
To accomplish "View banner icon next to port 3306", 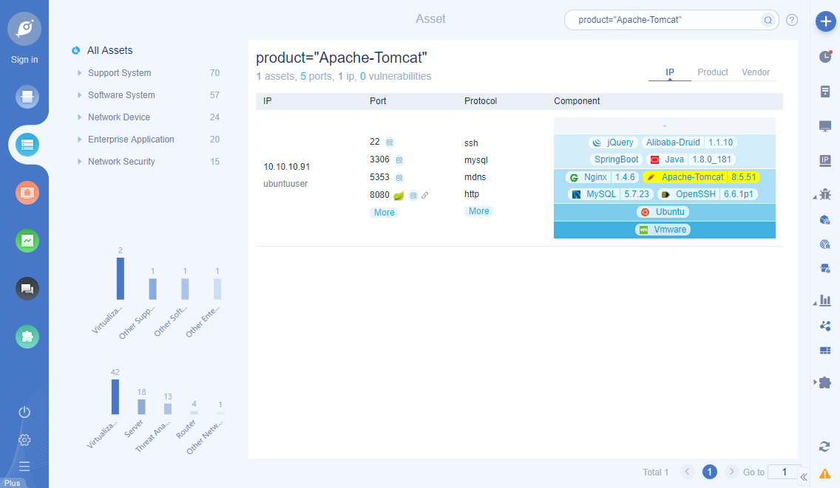I will 399,160.
